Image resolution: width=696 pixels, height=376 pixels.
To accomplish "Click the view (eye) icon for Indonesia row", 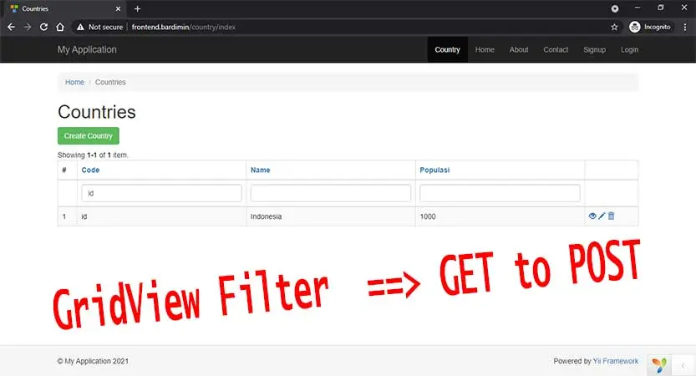I will pyautogui.click(x=592, y=216).
